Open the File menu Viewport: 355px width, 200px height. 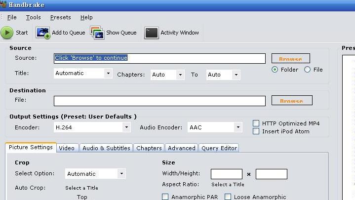click(x=12, y=17)
